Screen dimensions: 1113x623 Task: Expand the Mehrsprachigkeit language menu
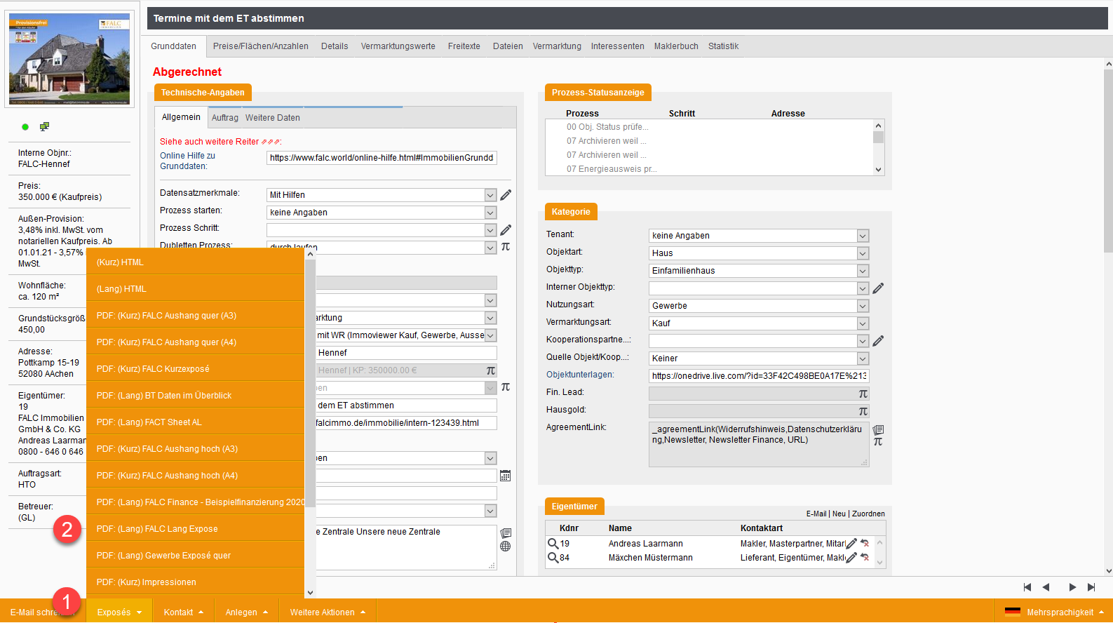1060,612
